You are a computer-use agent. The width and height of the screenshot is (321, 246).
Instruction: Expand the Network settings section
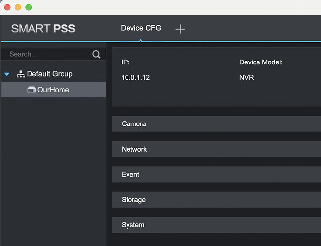pyautogui.click(x=216, y=149)
